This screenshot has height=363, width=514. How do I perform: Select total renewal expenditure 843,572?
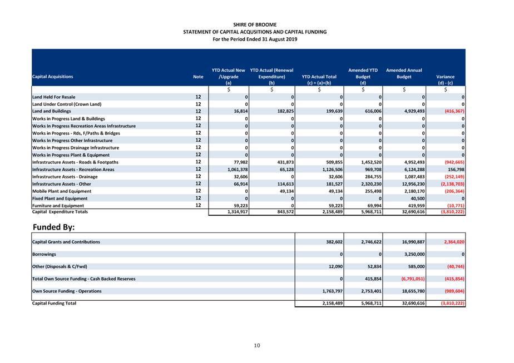click(x=285, y=212)
